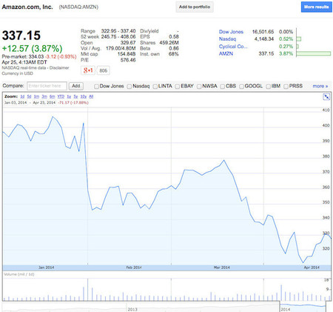The height and width of the screenshot is (312, 333).
Task: Click the More results button
Action: 317,7
